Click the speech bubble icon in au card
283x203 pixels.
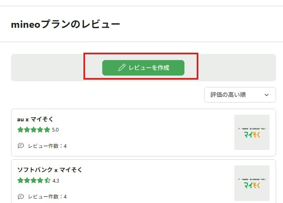pos(21,146)
